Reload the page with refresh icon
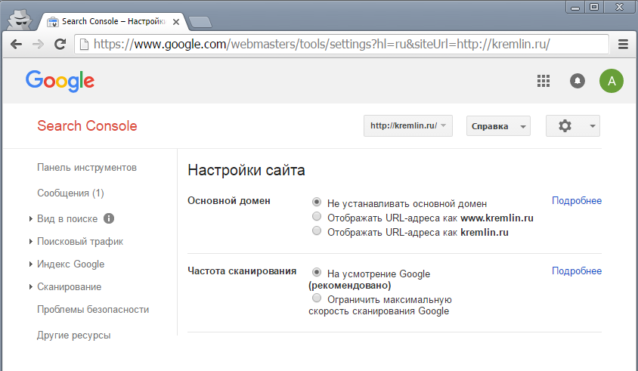 (60, 44)
